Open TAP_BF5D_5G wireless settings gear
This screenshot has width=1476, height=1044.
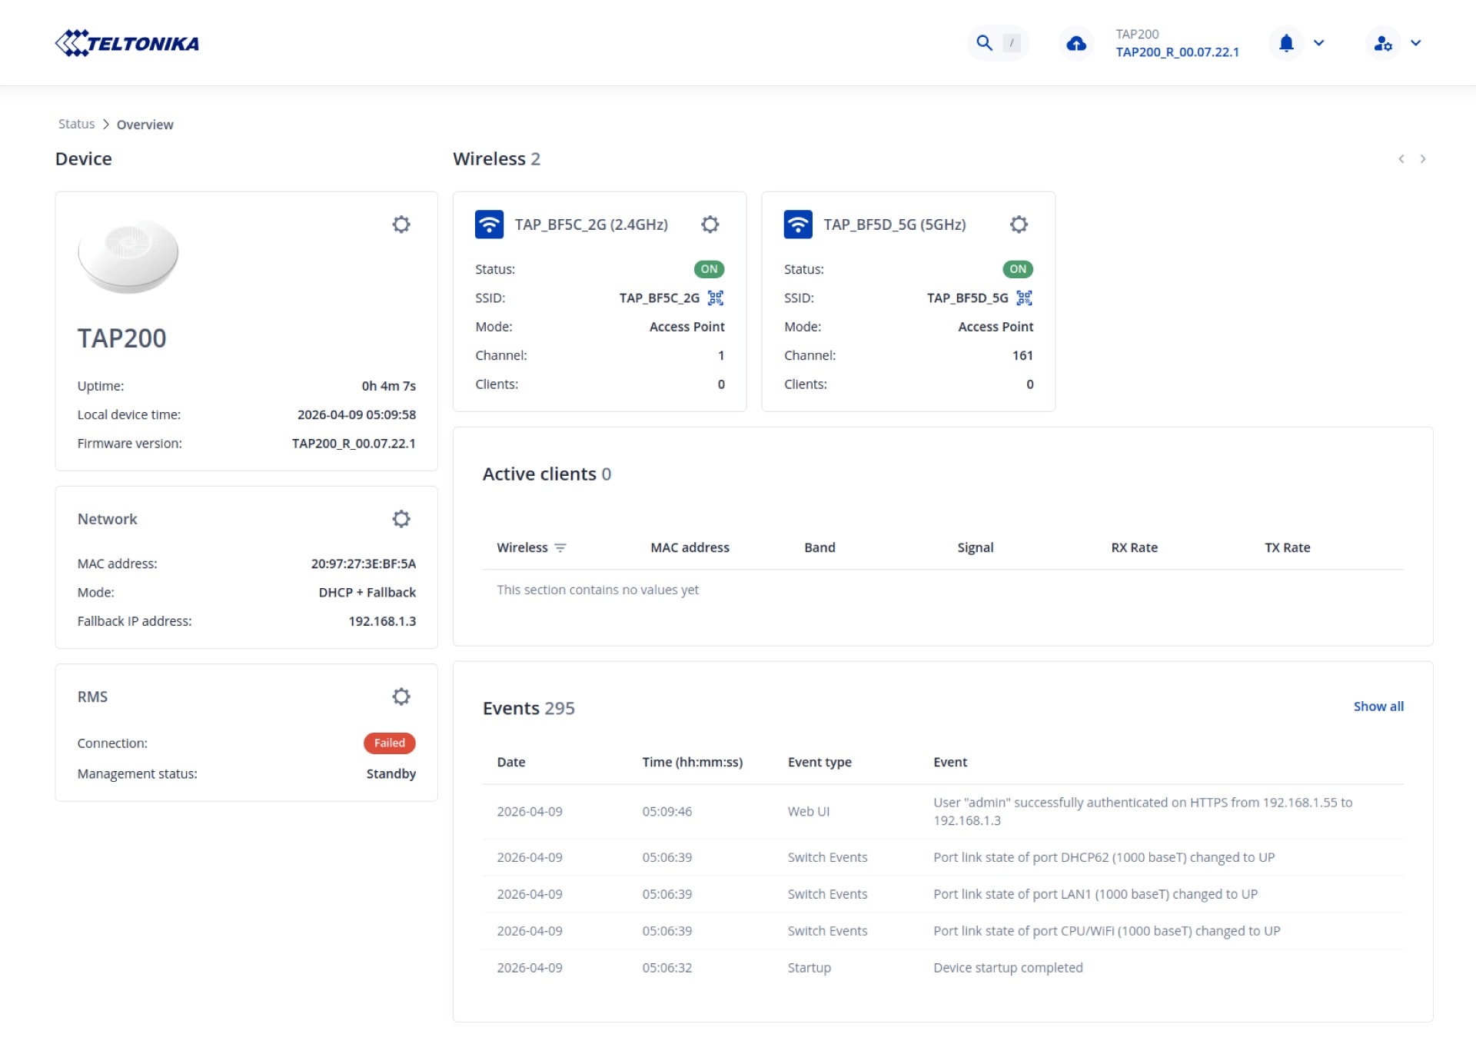pos(1019,224)
